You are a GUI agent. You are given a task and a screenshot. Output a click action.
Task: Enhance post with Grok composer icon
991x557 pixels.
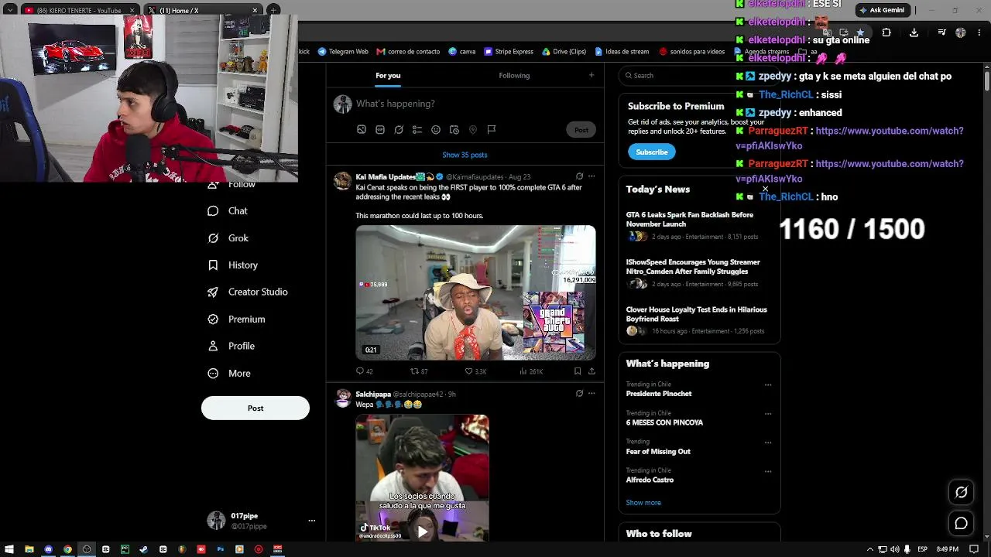tap(399, 129)
